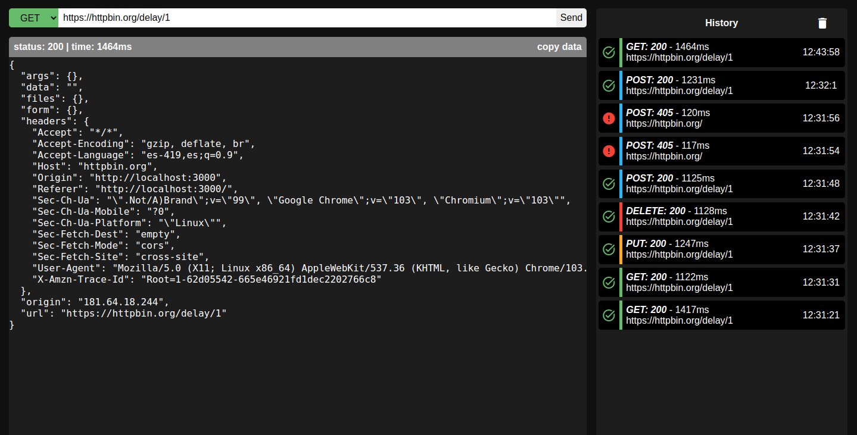This screenshot has width=857, height=435.
Task: Click check icon for 12:31:31 GET entry
Action: coord(609,282)
